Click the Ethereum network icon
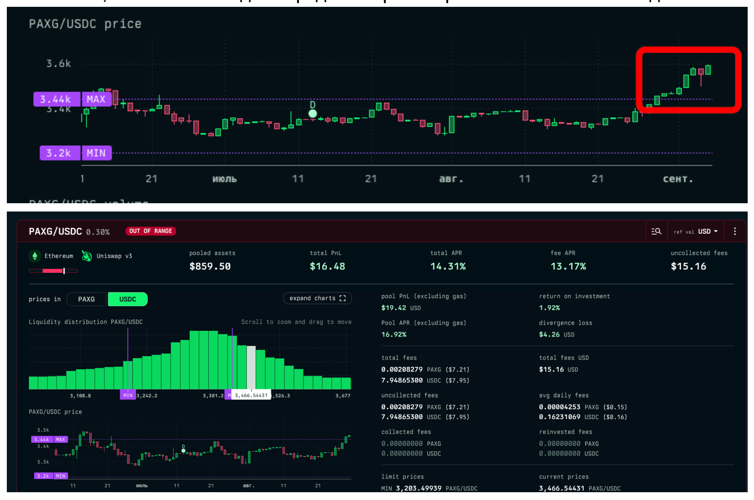The width and height of the screenshot is (754, 500). click(x=35, y=256)
